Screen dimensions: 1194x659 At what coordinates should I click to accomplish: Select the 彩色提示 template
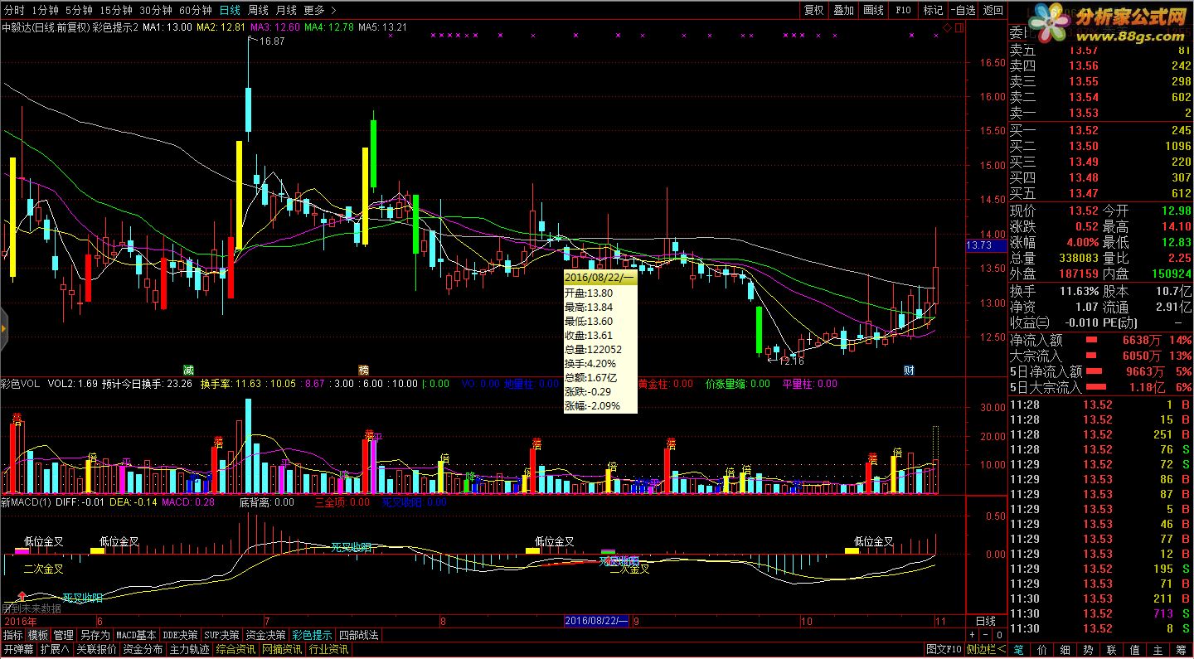312,635
